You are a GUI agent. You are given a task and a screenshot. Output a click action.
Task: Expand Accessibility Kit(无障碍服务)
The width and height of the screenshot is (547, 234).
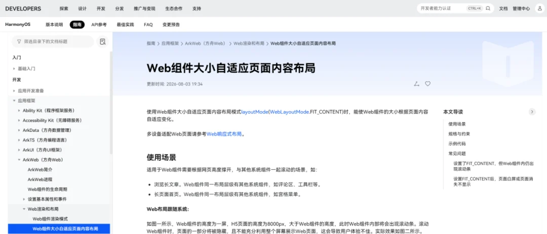click(19, 120)
